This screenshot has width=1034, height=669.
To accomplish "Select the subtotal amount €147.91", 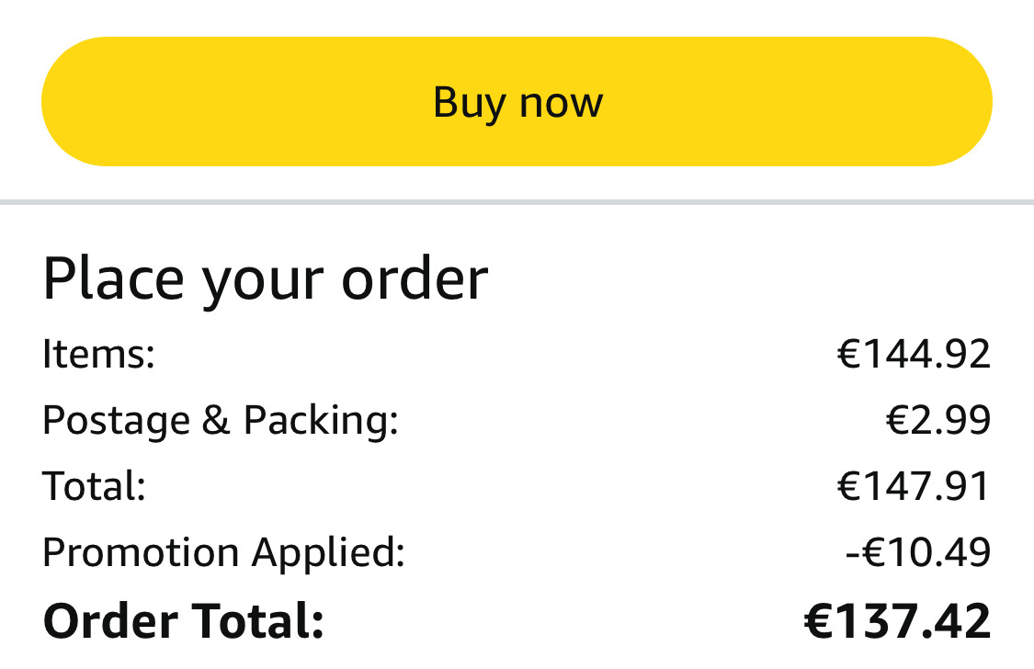I will coord(914,486).
